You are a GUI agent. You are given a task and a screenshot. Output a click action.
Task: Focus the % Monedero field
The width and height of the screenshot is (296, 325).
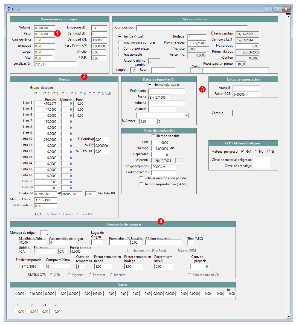45,206
